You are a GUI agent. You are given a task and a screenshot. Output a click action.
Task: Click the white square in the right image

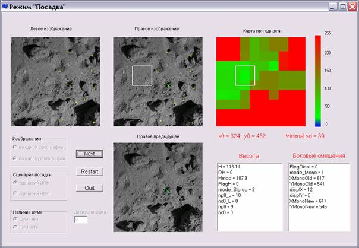142,75
